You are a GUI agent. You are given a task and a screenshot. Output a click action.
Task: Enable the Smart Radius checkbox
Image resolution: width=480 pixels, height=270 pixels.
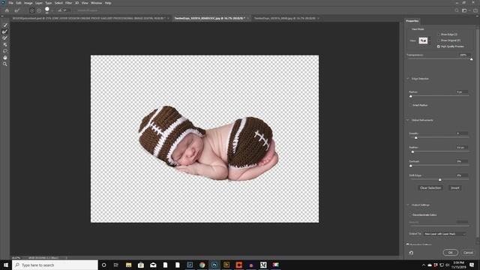pos(410,105)
